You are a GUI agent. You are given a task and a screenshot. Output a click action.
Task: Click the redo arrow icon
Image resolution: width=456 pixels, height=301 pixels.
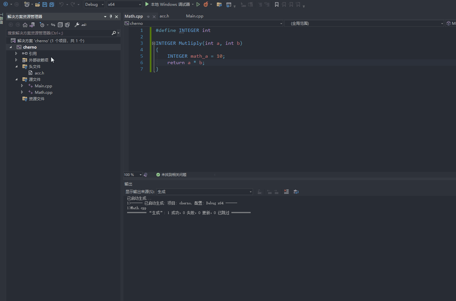pos(73,5)
